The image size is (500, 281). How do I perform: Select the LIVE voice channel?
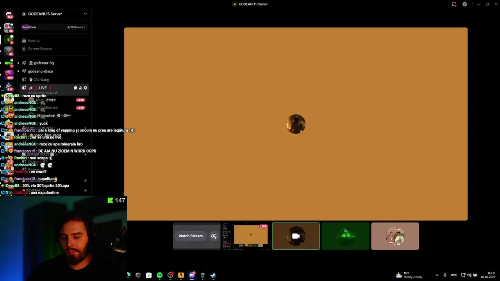point(43,88)
